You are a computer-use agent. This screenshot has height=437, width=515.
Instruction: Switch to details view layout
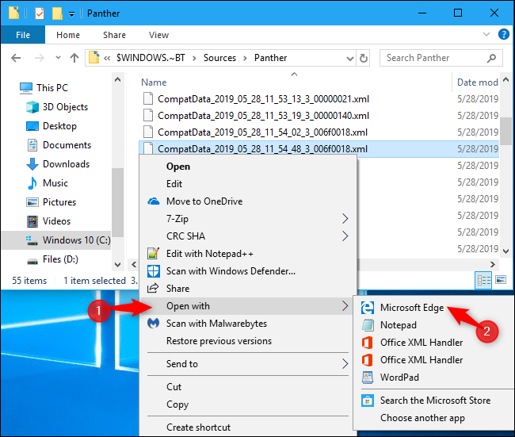point(484,280)
